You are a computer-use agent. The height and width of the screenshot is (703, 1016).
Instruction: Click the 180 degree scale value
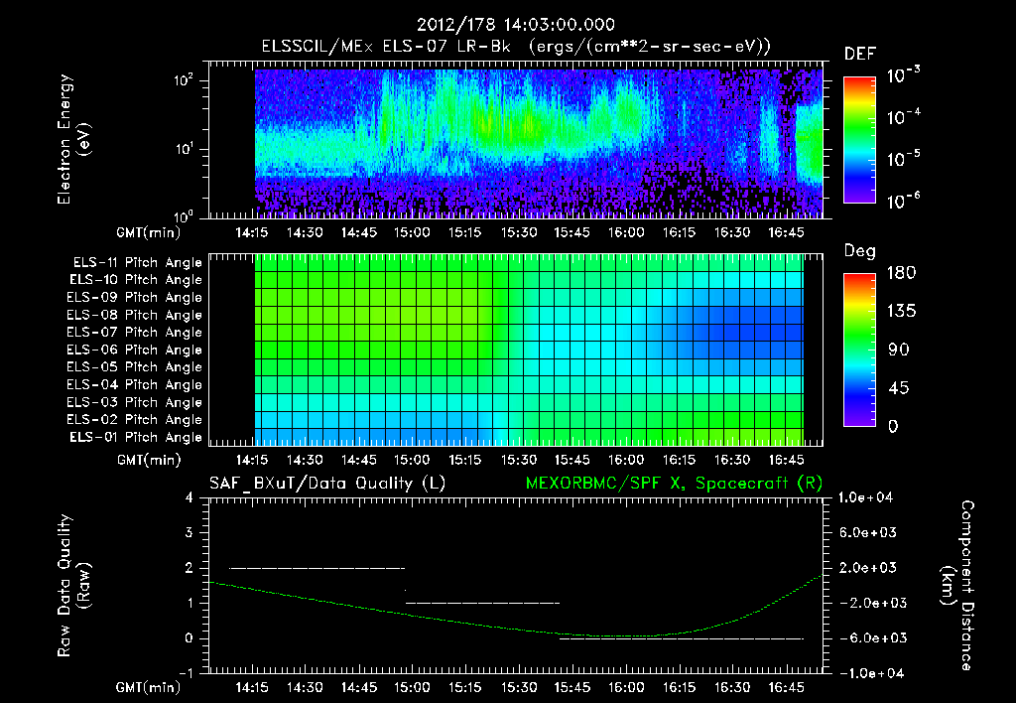(901, 272)
